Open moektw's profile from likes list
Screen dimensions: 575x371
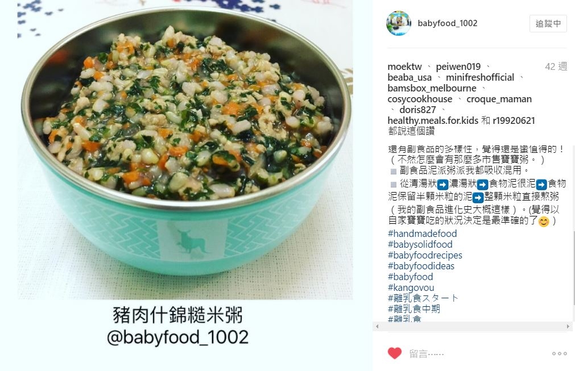[404, 66]
